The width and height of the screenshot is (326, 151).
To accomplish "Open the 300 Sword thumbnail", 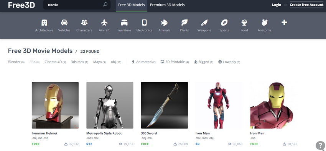I will [165, 105].
